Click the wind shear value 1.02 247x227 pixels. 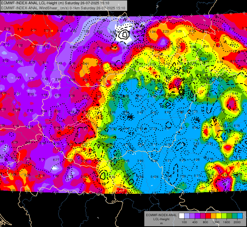click(x=20, y=45)
